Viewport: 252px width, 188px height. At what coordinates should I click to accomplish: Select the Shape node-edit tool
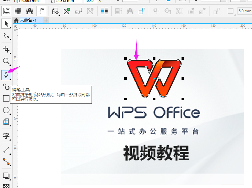[x=6, y=36]
